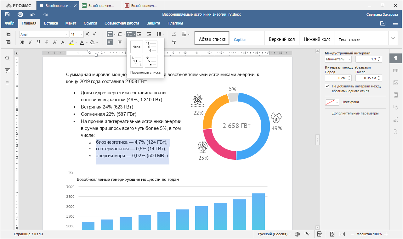Open comments panel in left sidebar
Screen dimensions: 403x239
click(8, 70)
